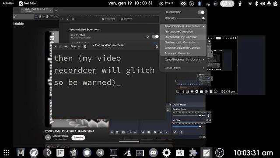Viewport: 280px width, 158px height.
Task: Open the accessibility menu in top bar
Action: (x=240, y=4)
